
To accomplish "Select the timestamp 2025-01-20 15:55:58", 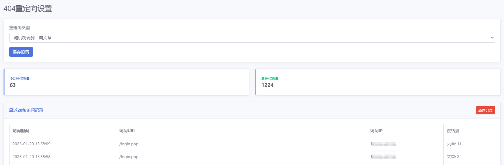I will [31, 157].
